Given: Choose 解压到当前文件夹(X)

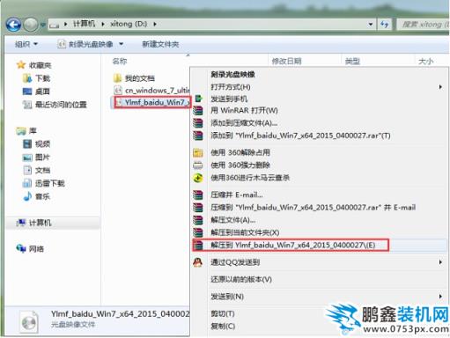Looking at the screenshot, I should pos(245,232).
